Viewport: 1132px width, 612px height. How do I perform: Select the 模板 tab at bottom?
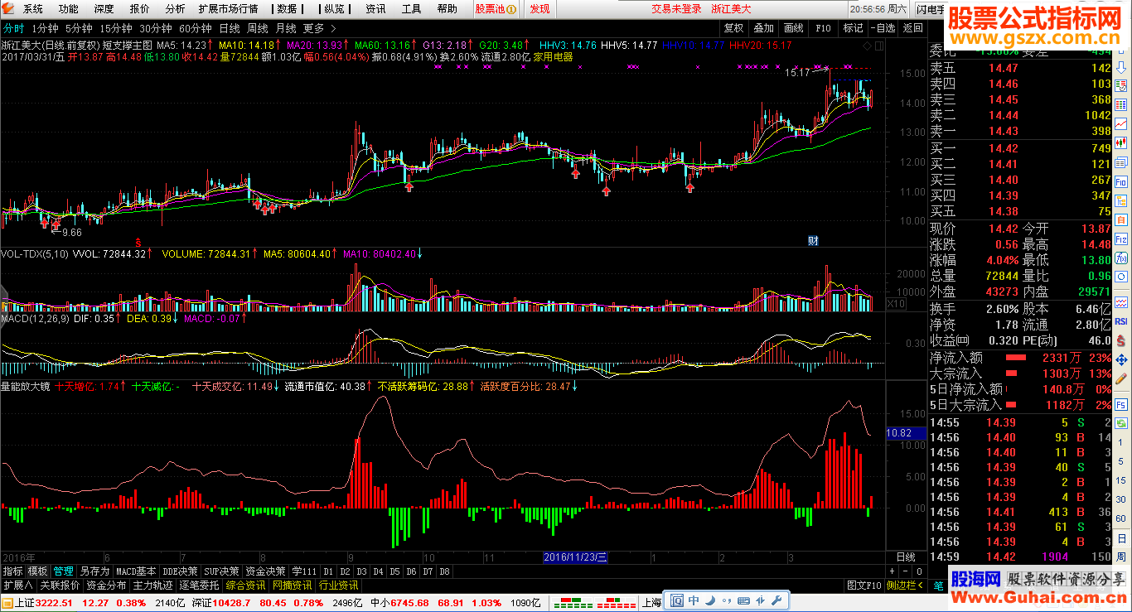[37, 571]
